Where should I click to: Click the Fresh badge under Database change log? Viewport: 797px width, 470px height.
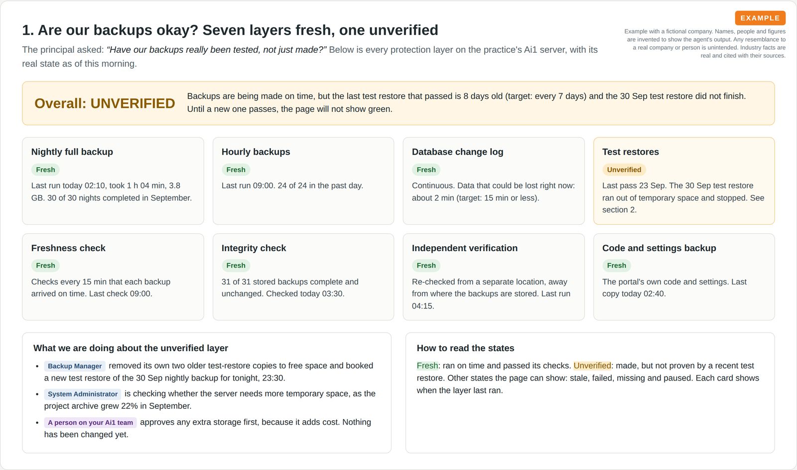[426, 170]
